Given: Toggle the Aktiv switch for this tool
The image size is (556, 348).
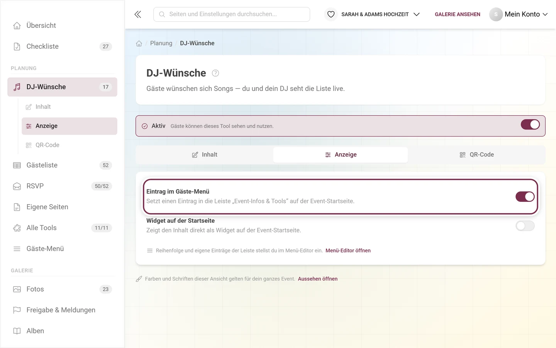Looking at the screenshot, I should pos(530,125).
